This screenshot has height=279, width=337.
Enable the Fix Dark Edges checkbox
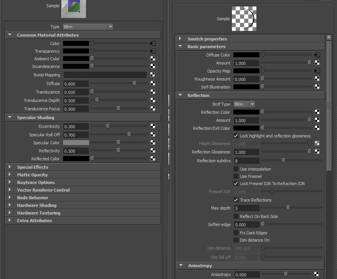(x=236, y=233)
